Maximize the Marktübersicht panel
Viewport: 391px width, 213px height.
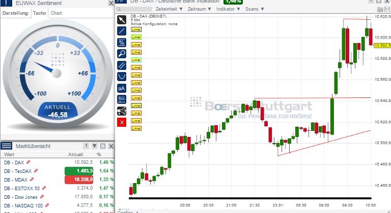[103, 146]
